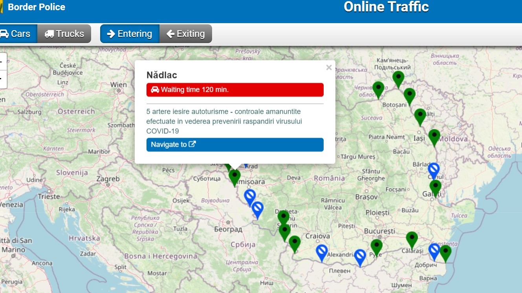522x293 pixels.
Task: Select the Entering direction button
Action: pos(130,34)
